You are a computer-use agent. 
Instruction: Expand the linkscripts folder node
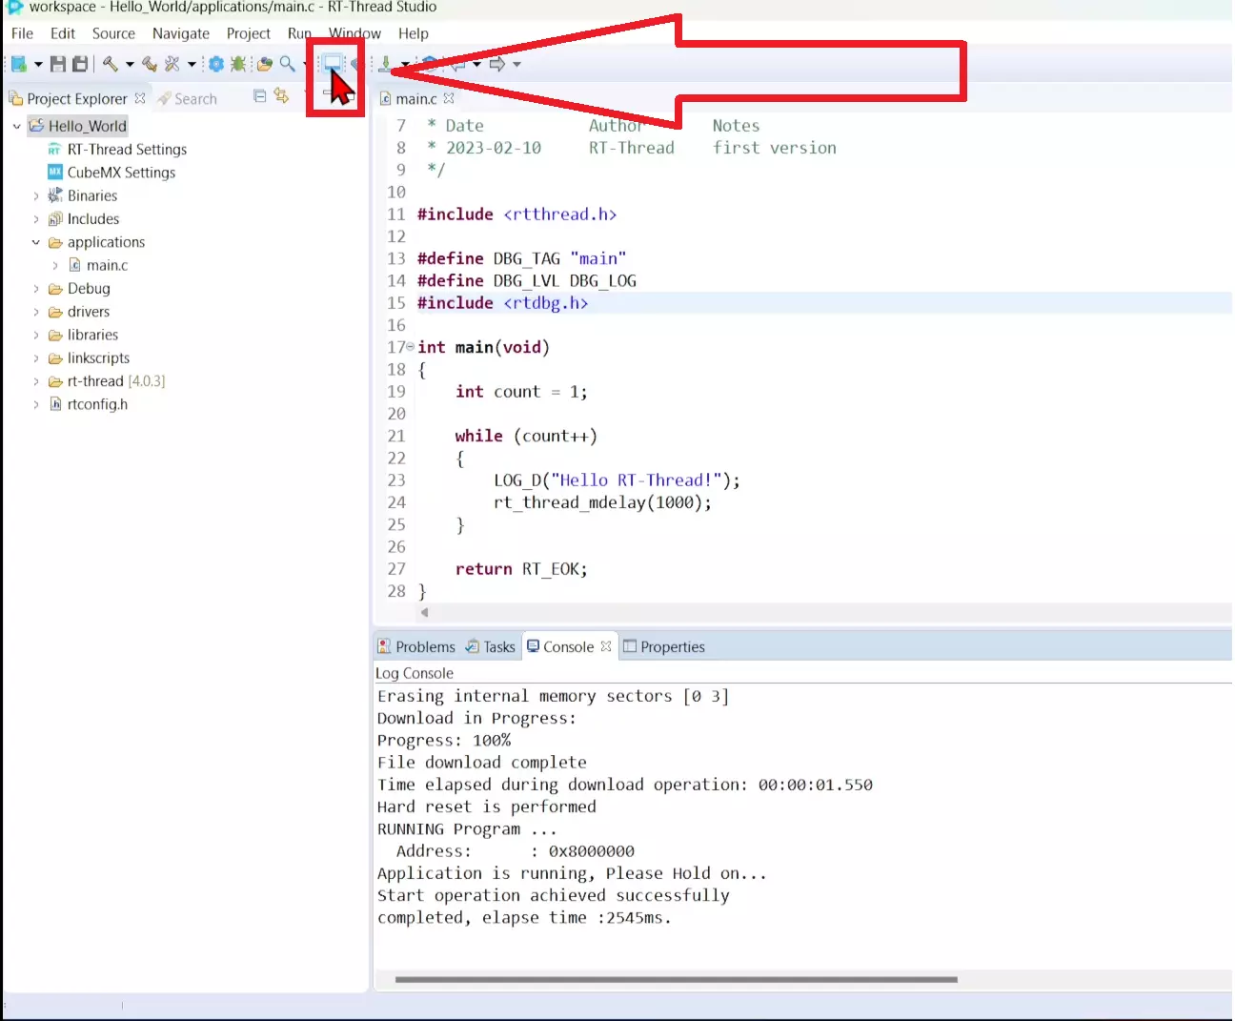coord(36,358)
